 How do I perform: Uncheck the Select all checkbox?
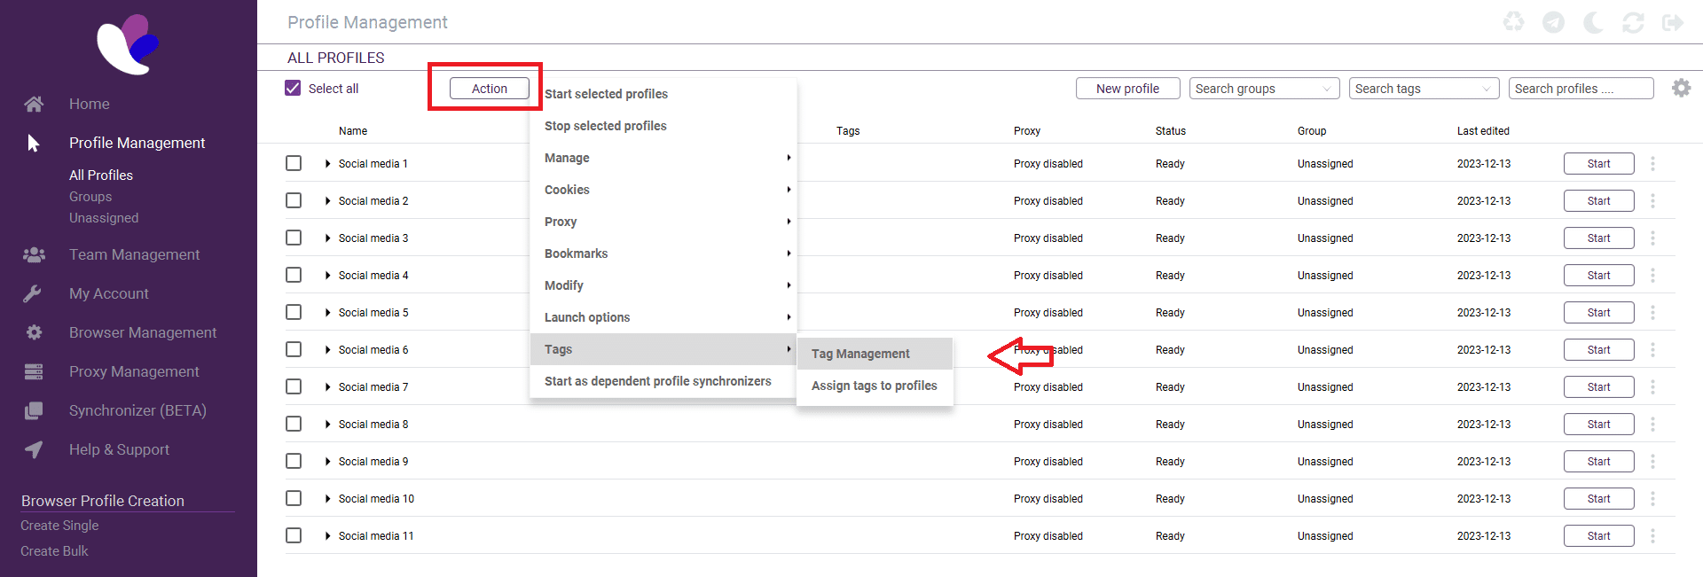pyautogui.click(x=294, y=89)
